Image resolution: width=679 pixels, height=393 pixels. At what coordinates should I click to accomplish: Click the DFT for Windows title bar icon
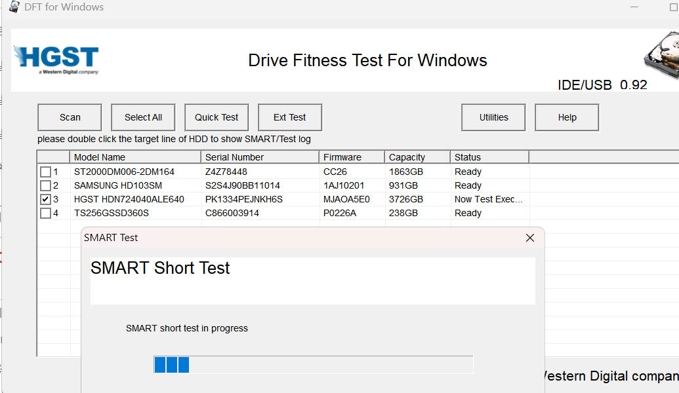(14, 7)
